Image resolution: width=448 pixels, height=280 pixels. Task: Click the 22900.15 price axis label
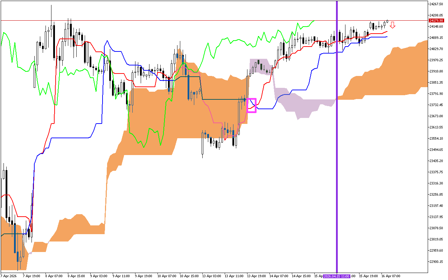(x=436, y=262)
